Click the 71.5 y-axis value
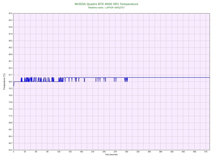Viewport: 213px width, 160px height. click(x=10, y=116)
